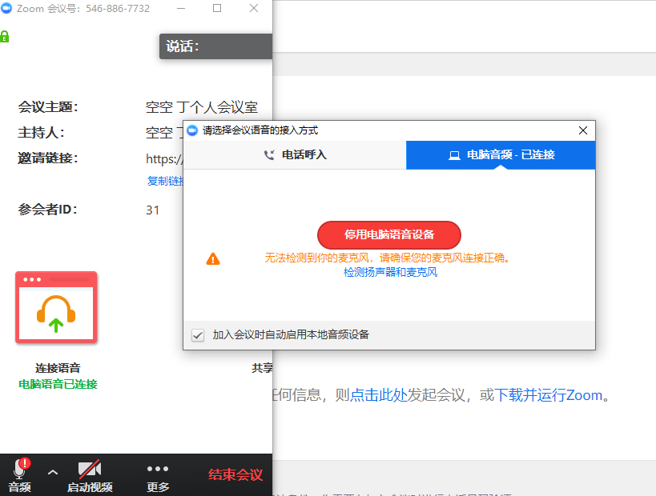Click the green encryption lock icon
This screenshot has width=656, height=496.
5,36
